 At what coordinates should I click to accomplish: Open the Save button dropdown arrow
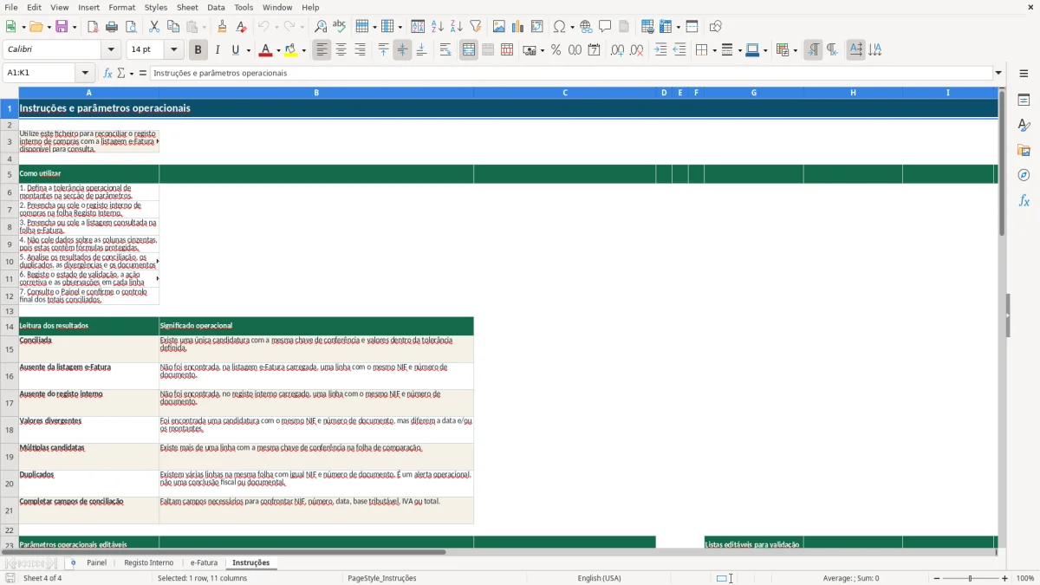75,27
